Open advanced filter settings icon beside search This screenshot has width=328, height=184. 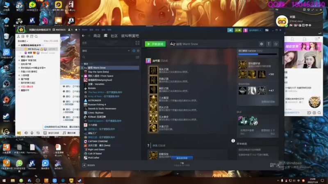click(137, 57)
